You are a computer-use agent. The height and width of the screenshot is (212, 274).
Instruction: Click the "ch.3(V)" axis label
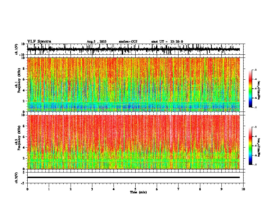tap(17, 178)
